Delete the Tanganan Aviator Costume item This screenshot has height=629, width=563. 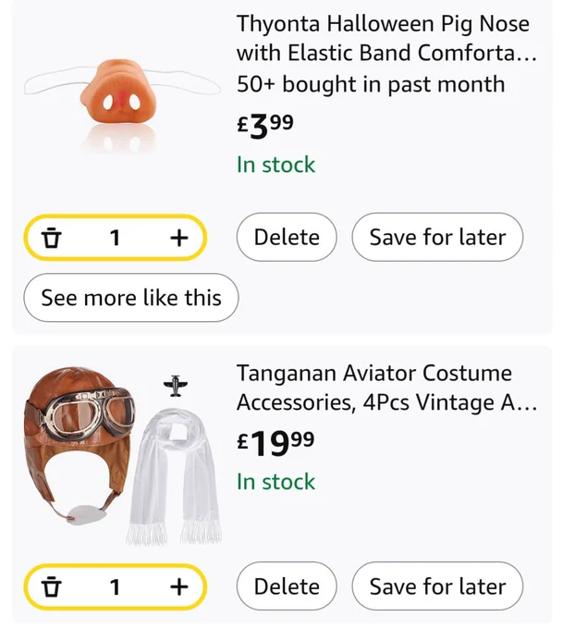tap(287, 586)
